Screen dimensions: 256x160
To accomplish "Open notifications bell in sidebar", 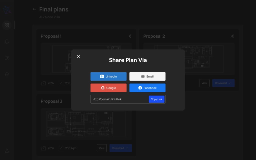I will [7, 41].
